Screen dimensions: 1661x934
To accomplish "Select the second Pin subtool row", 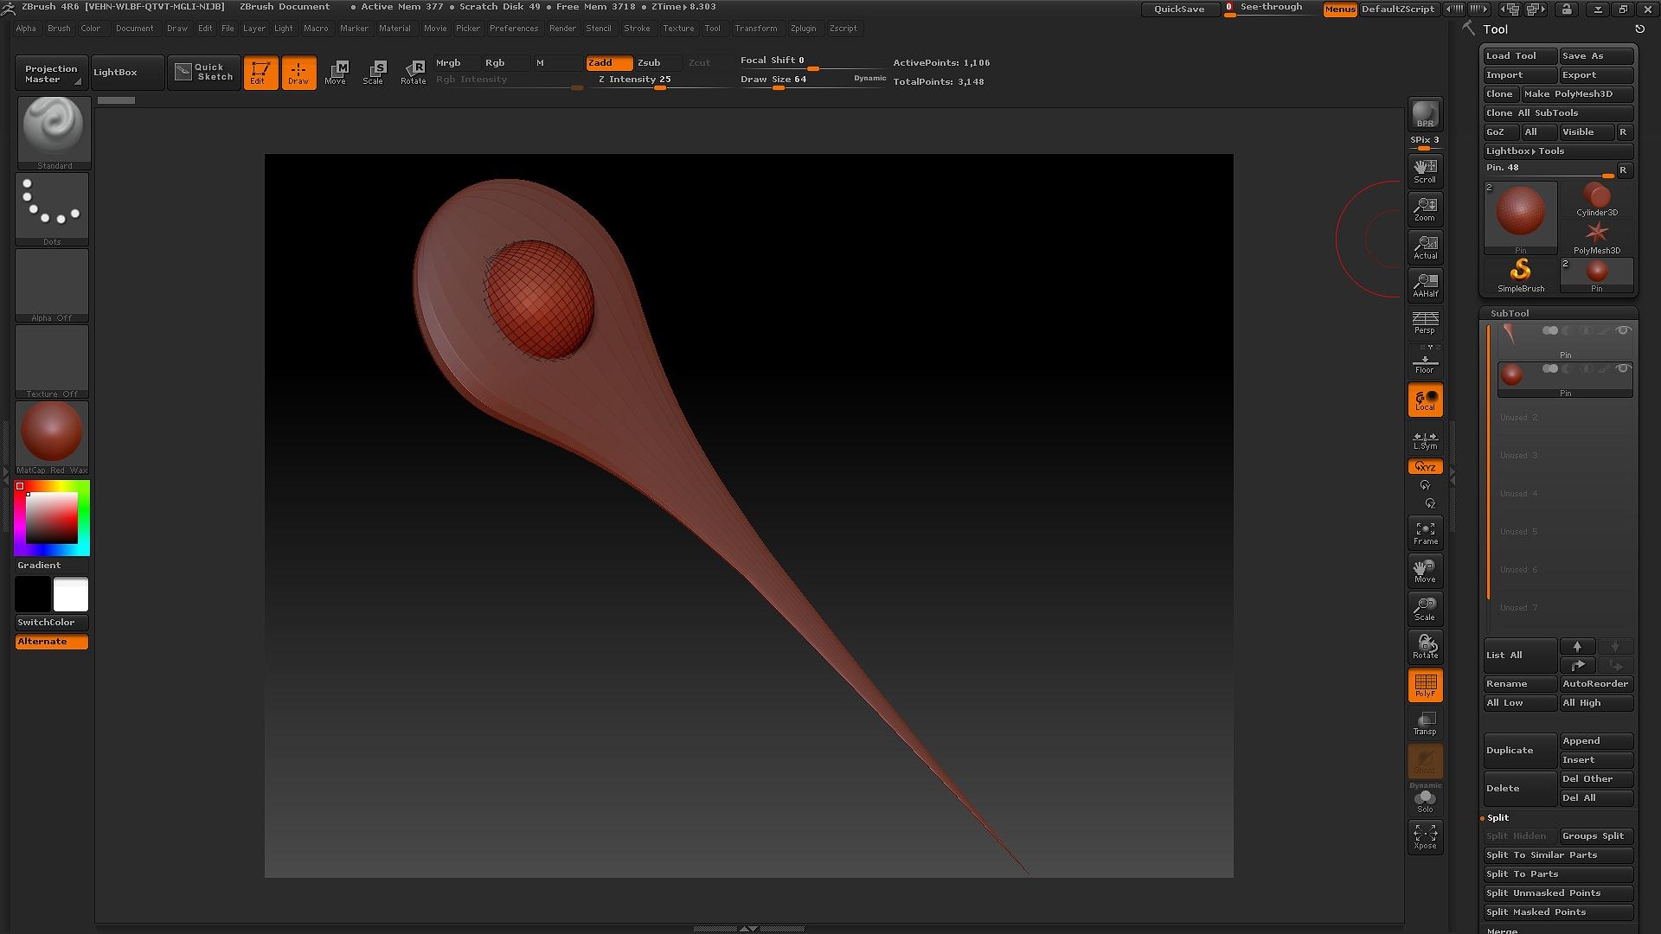I will click(x=1565, y=380).
